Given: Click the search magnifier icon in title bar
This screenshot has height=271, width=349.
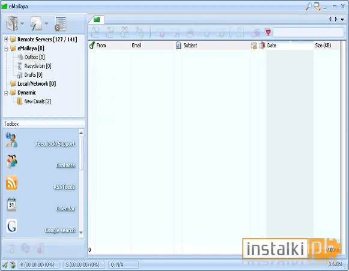Looking at the screenshot, I should 309,7.
